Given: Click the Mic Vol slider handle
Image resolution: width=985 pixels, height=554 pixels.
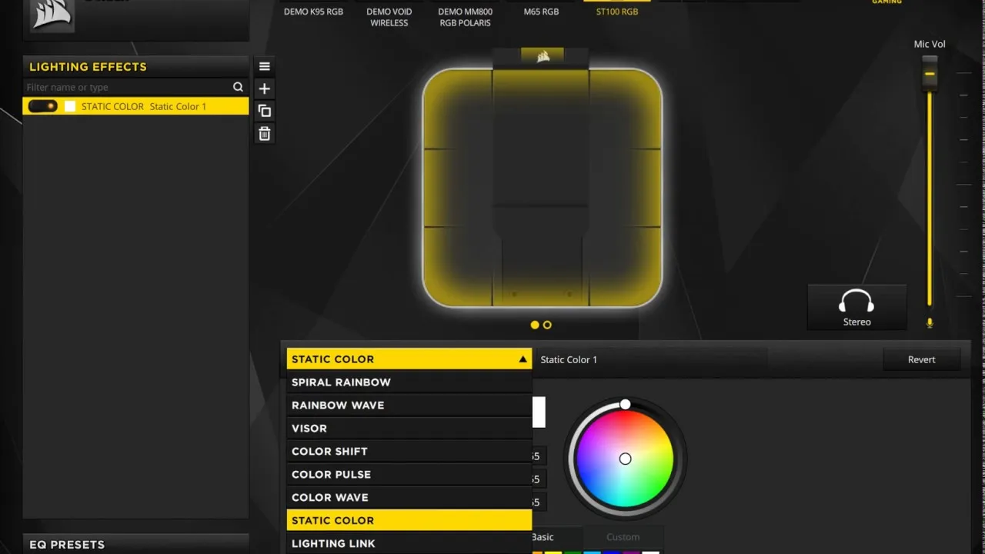Looking at the screenshot, I should [x=930, y=73].
